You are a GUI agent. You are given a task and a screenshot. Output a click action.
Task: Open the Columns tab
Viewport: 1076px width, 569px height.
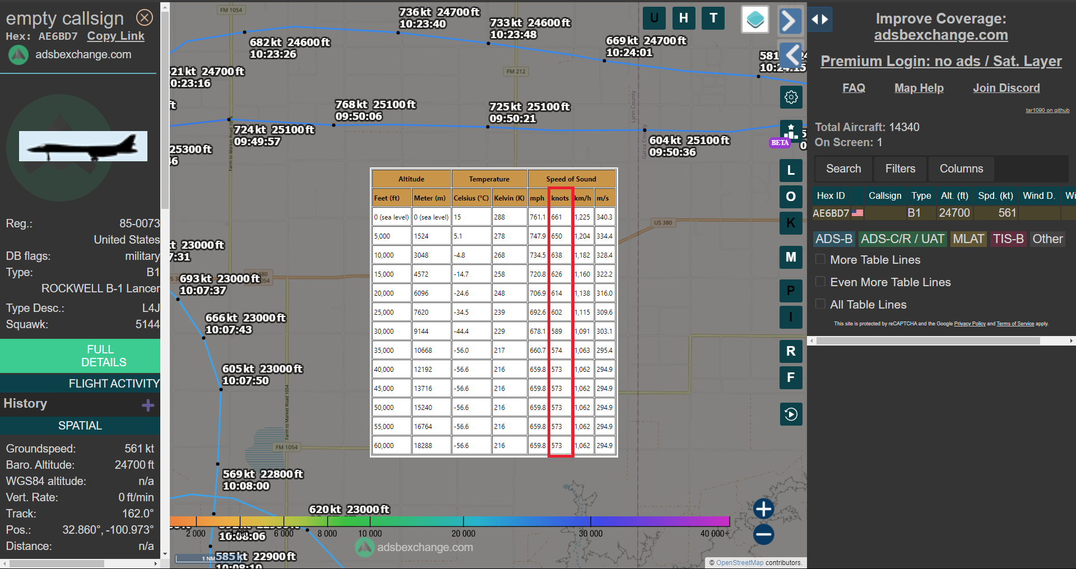tap(961, 169)
